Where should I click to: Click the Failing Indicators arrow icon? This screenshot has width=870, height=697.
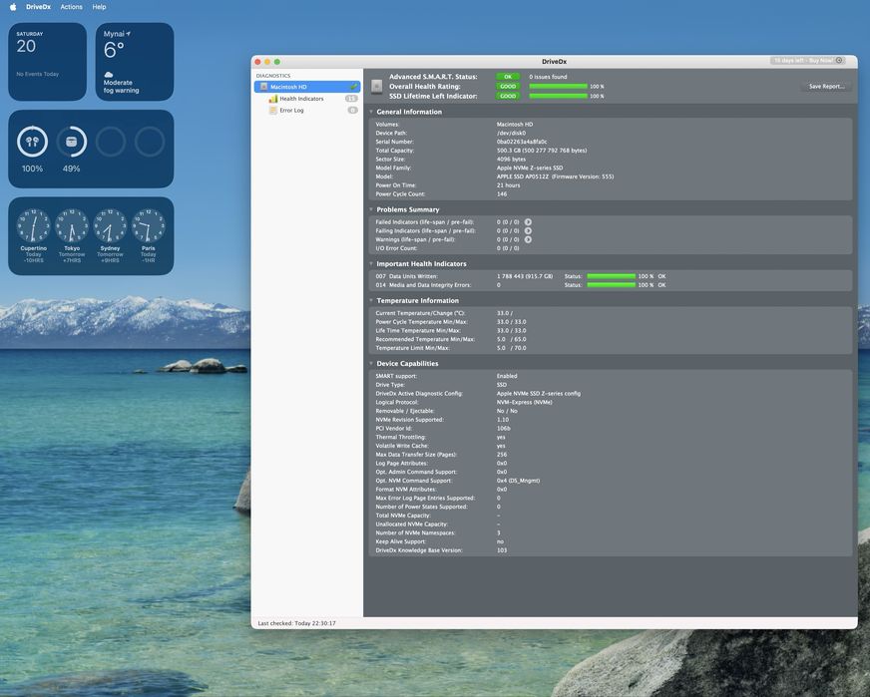pos(528,231)
